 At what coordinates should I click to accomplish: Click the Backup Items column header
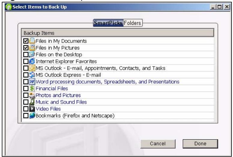[x=118, y=33]
